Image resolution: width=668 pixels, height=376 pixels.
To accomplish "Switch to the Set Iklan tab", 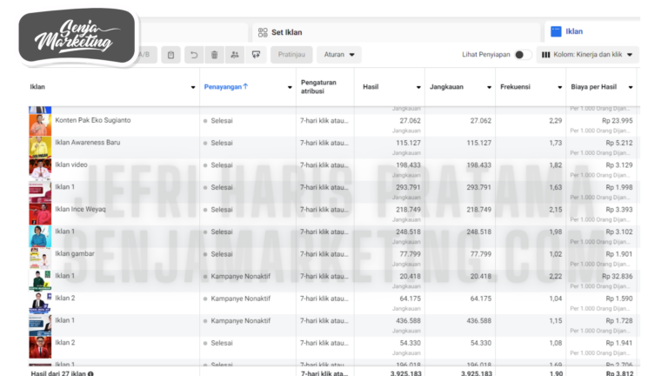I will [x=287, y=32].
